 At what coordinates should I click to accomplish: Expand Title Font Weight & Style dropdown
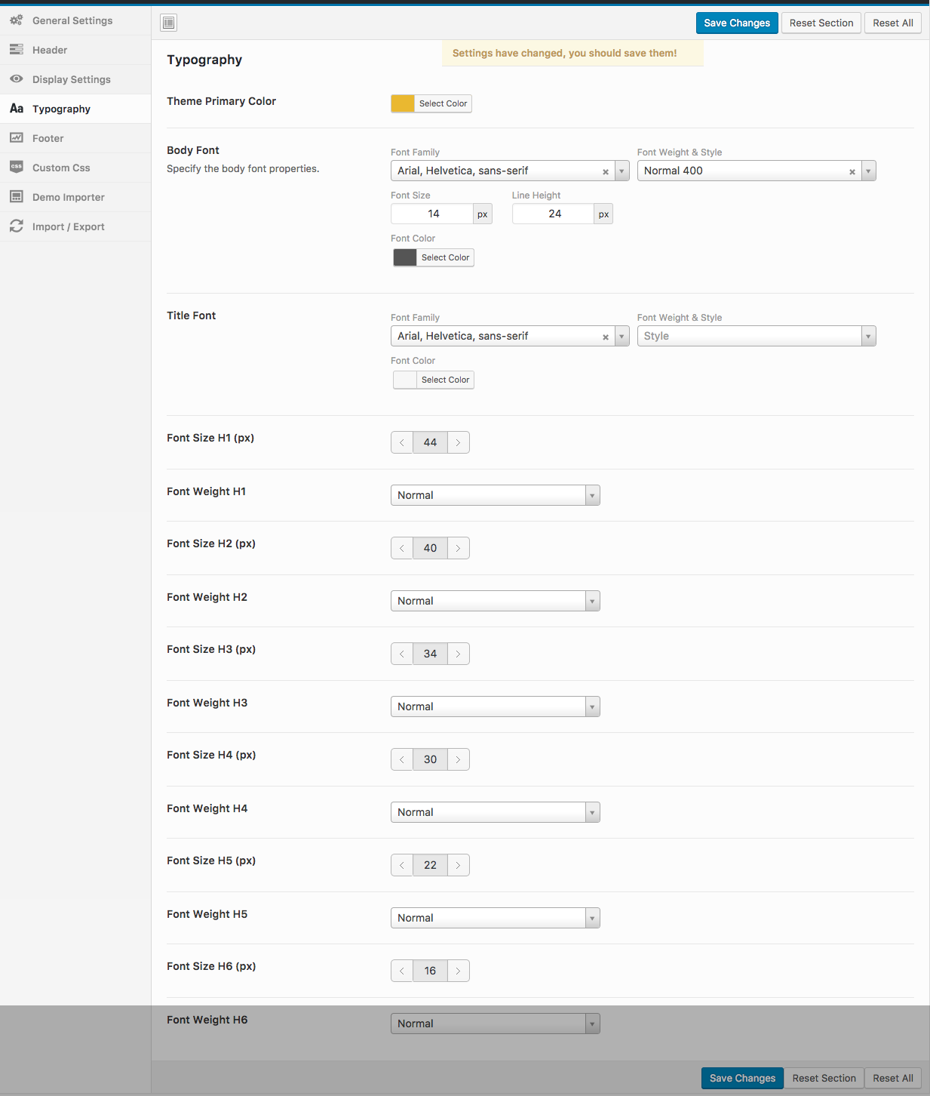[757, 336]
